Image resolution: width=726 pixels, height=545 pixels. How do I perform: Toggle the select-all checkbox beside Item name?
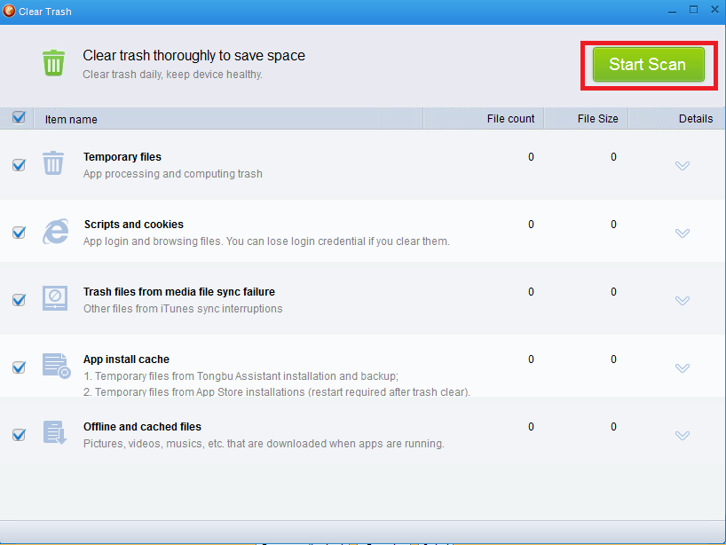point(19,118)
